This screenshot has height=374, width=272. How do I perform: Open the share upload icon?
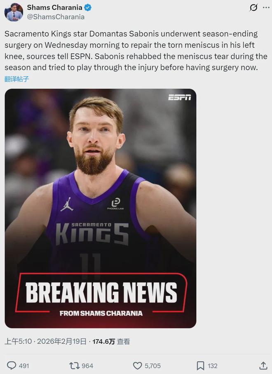263,365
